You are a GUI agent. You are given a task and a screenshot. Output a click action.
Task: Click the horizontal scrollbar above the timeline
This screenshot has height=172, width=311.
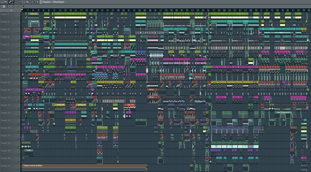coord(168,6)
